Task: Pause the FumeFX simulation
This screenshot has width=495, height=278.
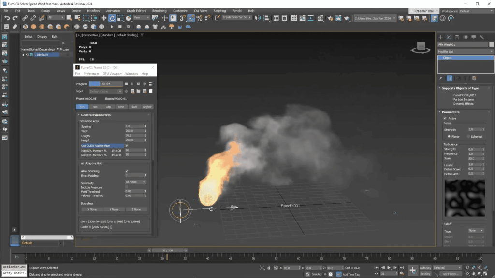Action: coord(132,84)
